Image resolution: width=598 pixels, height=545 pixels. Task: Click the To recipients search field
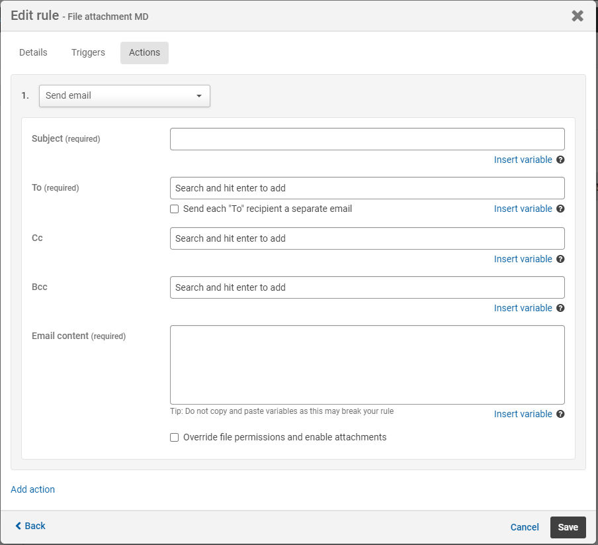pos(367,188)
